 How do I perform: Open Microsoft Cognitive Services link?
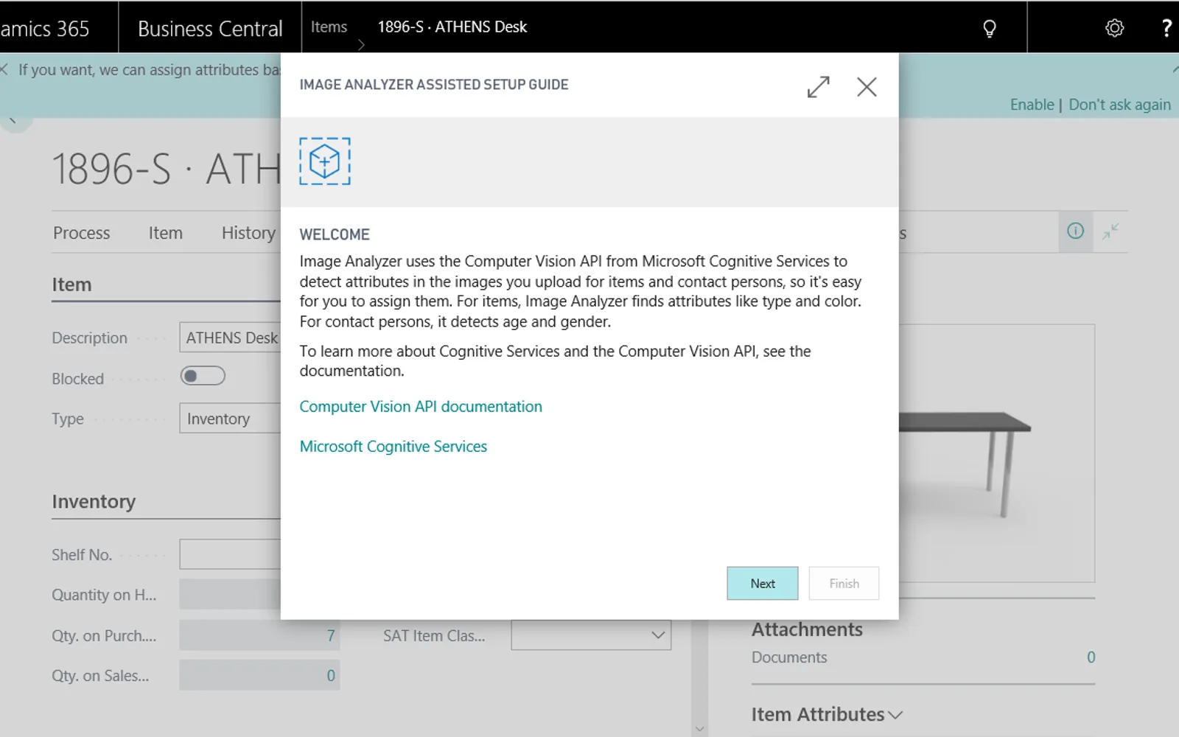(393, 447)
